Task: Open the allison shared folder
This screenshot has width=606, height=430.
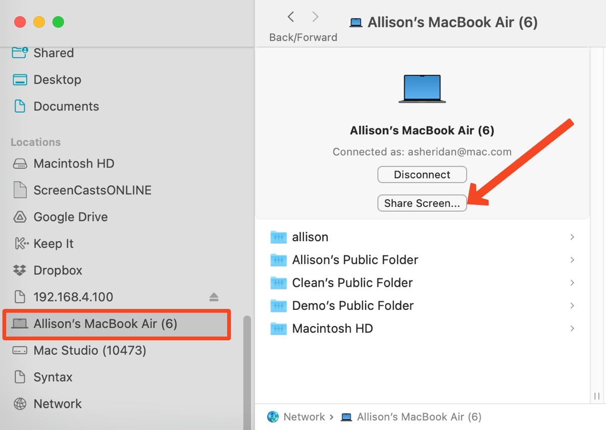Action: (310, 237)
